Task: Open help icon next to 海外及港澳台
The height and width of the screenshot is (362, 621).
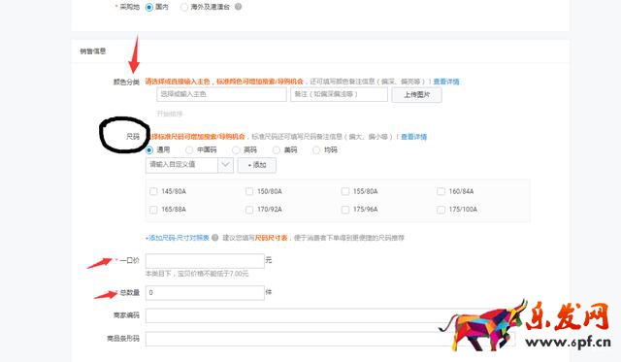Action: (238, 7)
